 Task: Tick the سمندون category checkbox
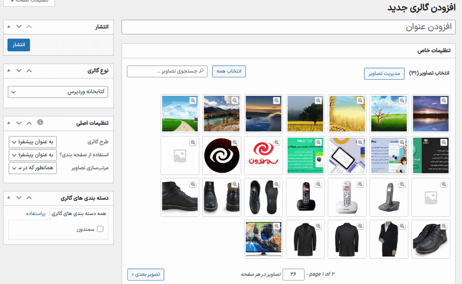[x=100, y=229]
